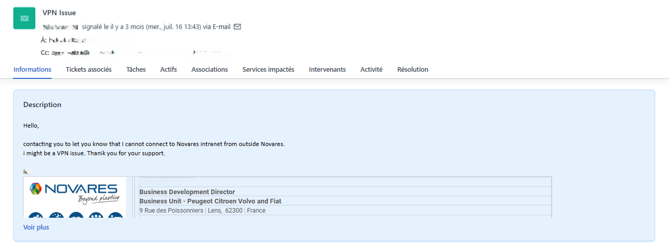Click the blurred requester name
669x249 pixels.
(60, 26)
